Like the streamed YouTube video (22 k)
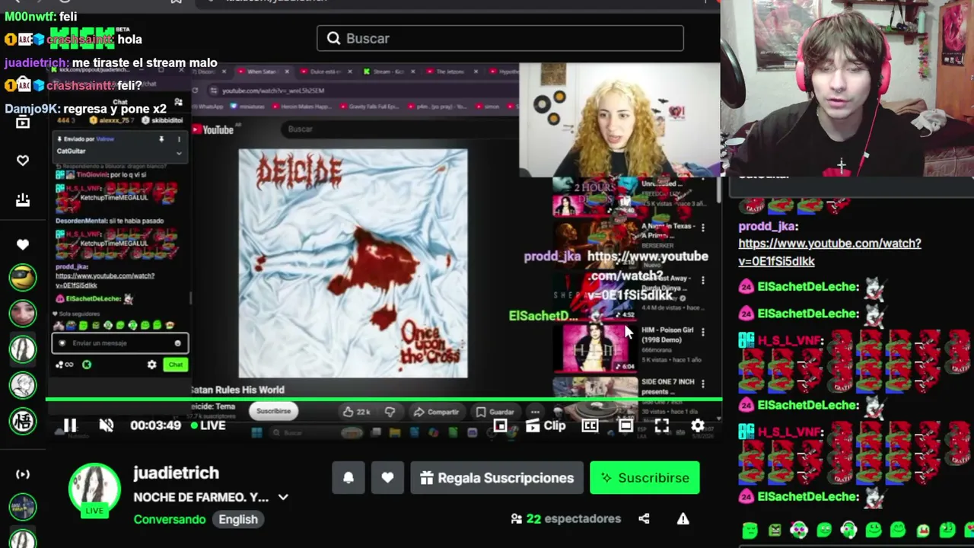 coord(356,412)
